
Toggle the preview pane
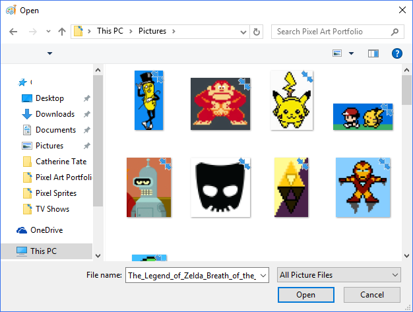373,53
